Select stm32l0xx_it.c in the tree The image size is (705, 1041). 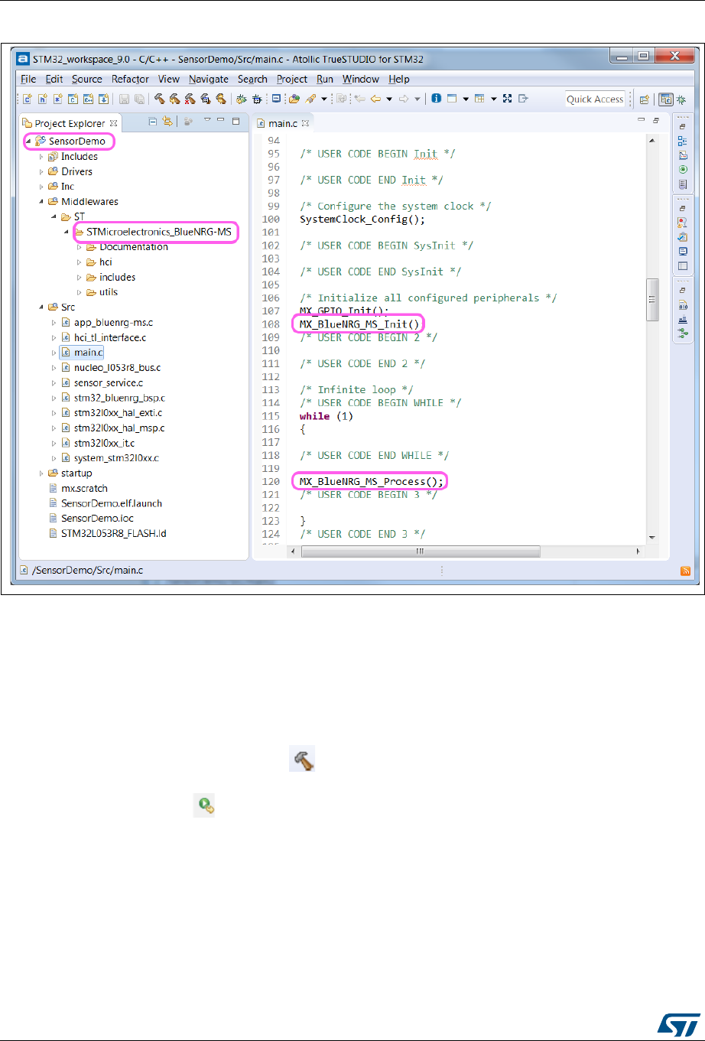click(104, 444)
